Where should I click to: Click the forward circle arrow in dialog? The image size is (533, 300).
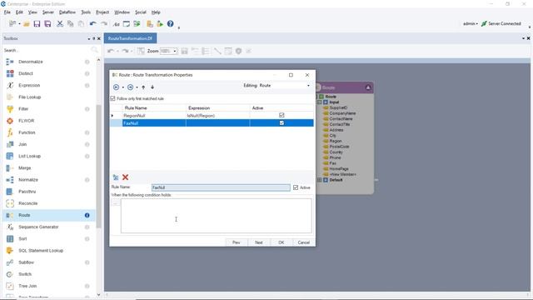point(130,87)
